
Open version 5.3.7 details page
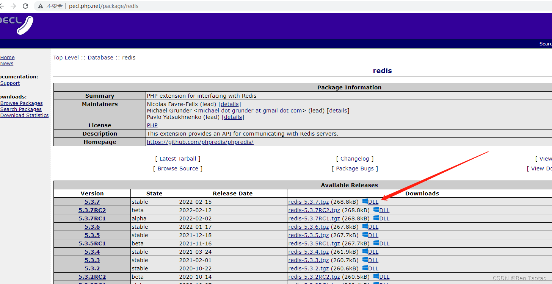click(92, 201)
